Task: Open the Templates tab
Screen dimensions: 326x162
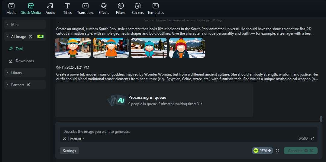Action: click(x=156, y=9)
